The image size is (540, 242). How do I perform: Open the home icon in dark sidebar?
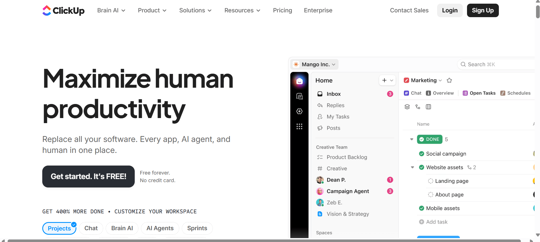coord(299,82)
